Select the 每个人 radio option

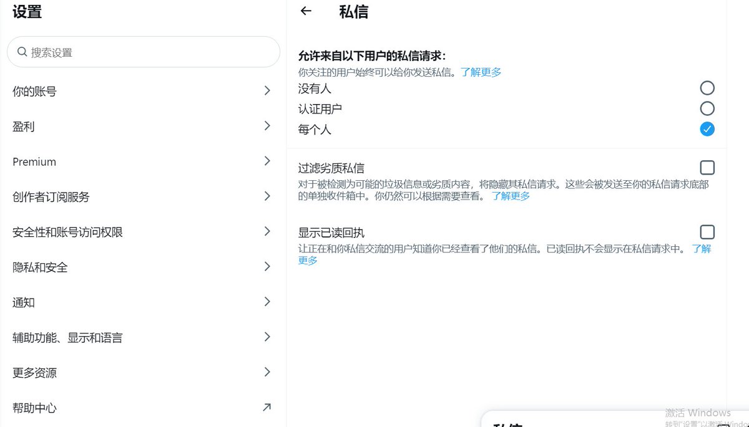(x=707, y=129)
